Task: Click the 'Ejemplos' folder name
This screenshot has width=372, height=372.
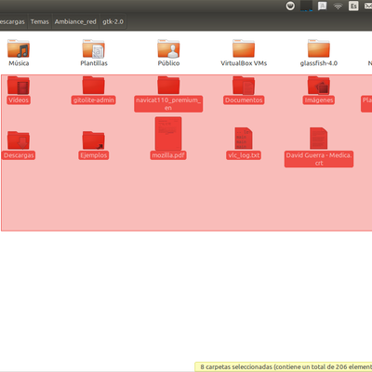Action: 94,155
